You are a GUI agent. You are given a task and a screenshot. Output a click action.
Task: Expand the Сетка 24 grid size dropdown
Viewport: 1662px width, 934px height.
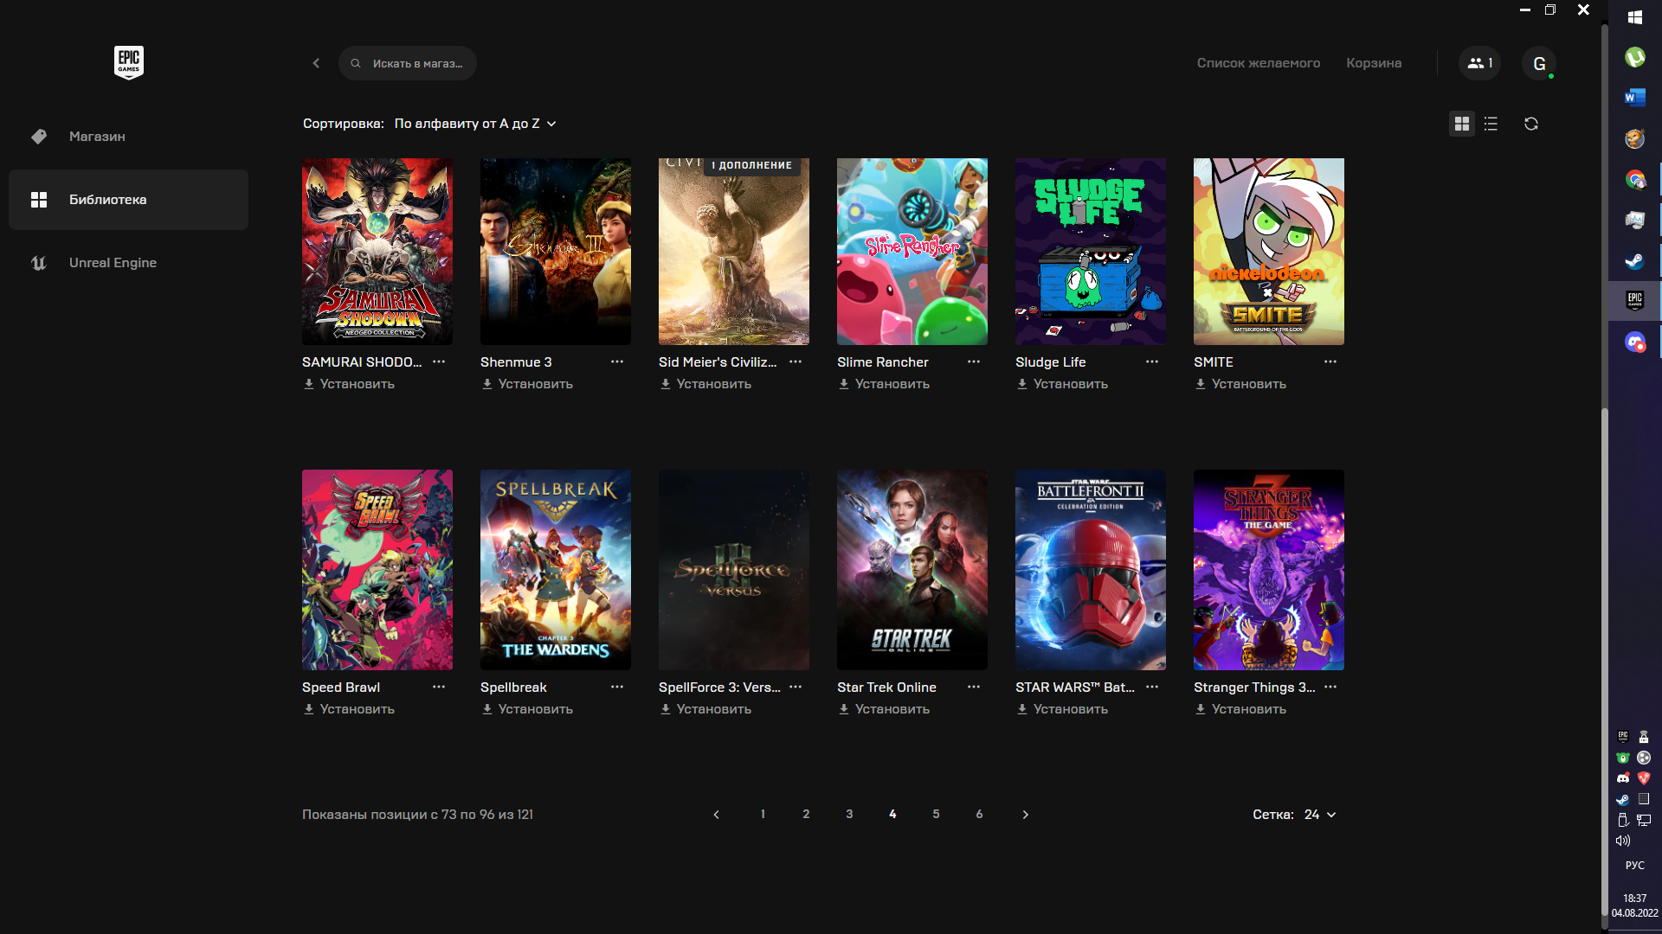pyautogui.click(x=1320, y=815)
